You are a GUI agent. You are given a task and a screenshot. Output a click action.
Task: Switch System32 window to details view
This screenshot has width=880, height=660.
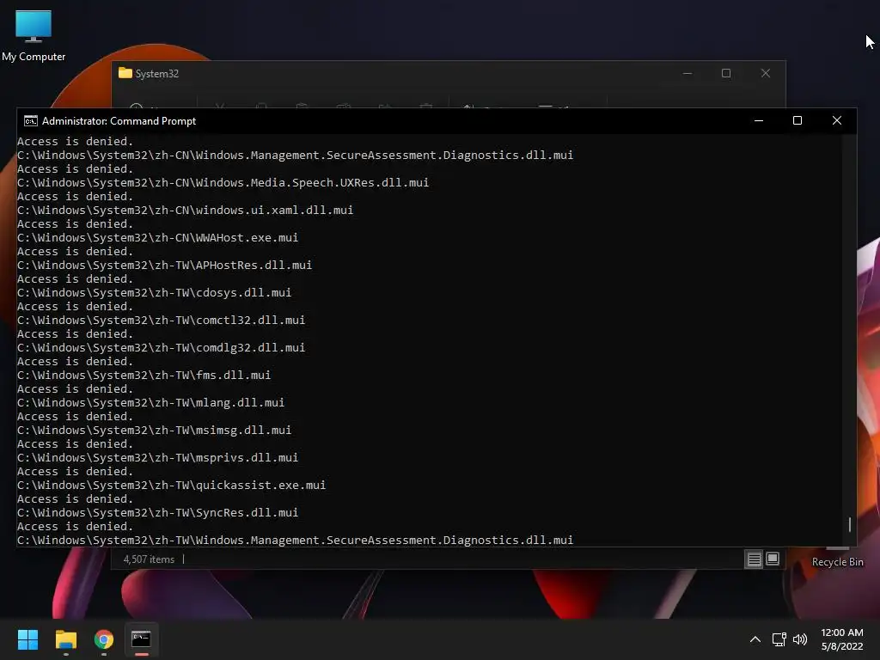coord(754,559)
